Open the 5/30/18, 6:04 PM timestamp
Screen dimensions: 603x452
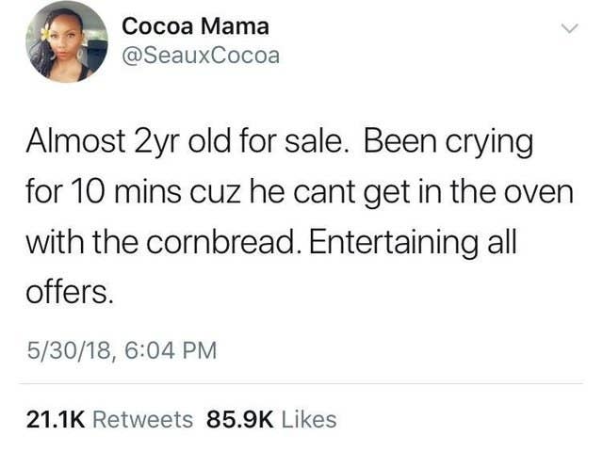pos(122,350)
